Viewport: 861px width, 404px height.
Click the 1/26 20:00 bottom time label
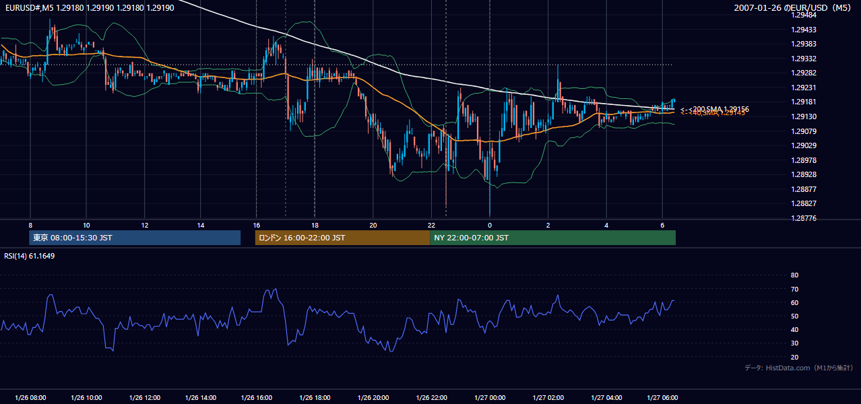pos(373,398)
